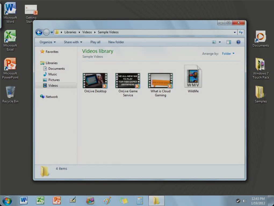274x206 pixels.
Task: Open the recent pages dropdown arrow
Action: point(52,32)
